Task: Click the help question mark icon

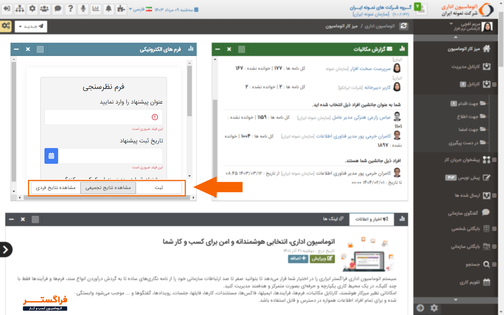Action: (x=70, y=9)
